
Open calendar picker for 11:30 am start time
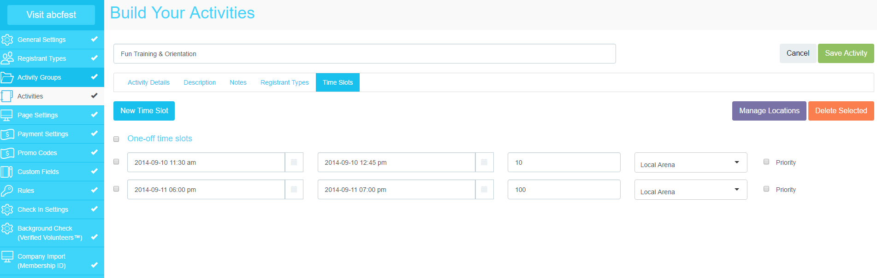tap(294, 162)
